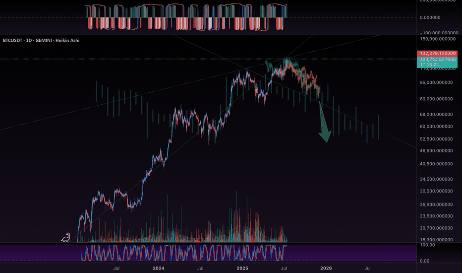This screenshot has width=462, height=273.
Task: Click the Heikin Ashi label in title
Action: tap(67, 40)
